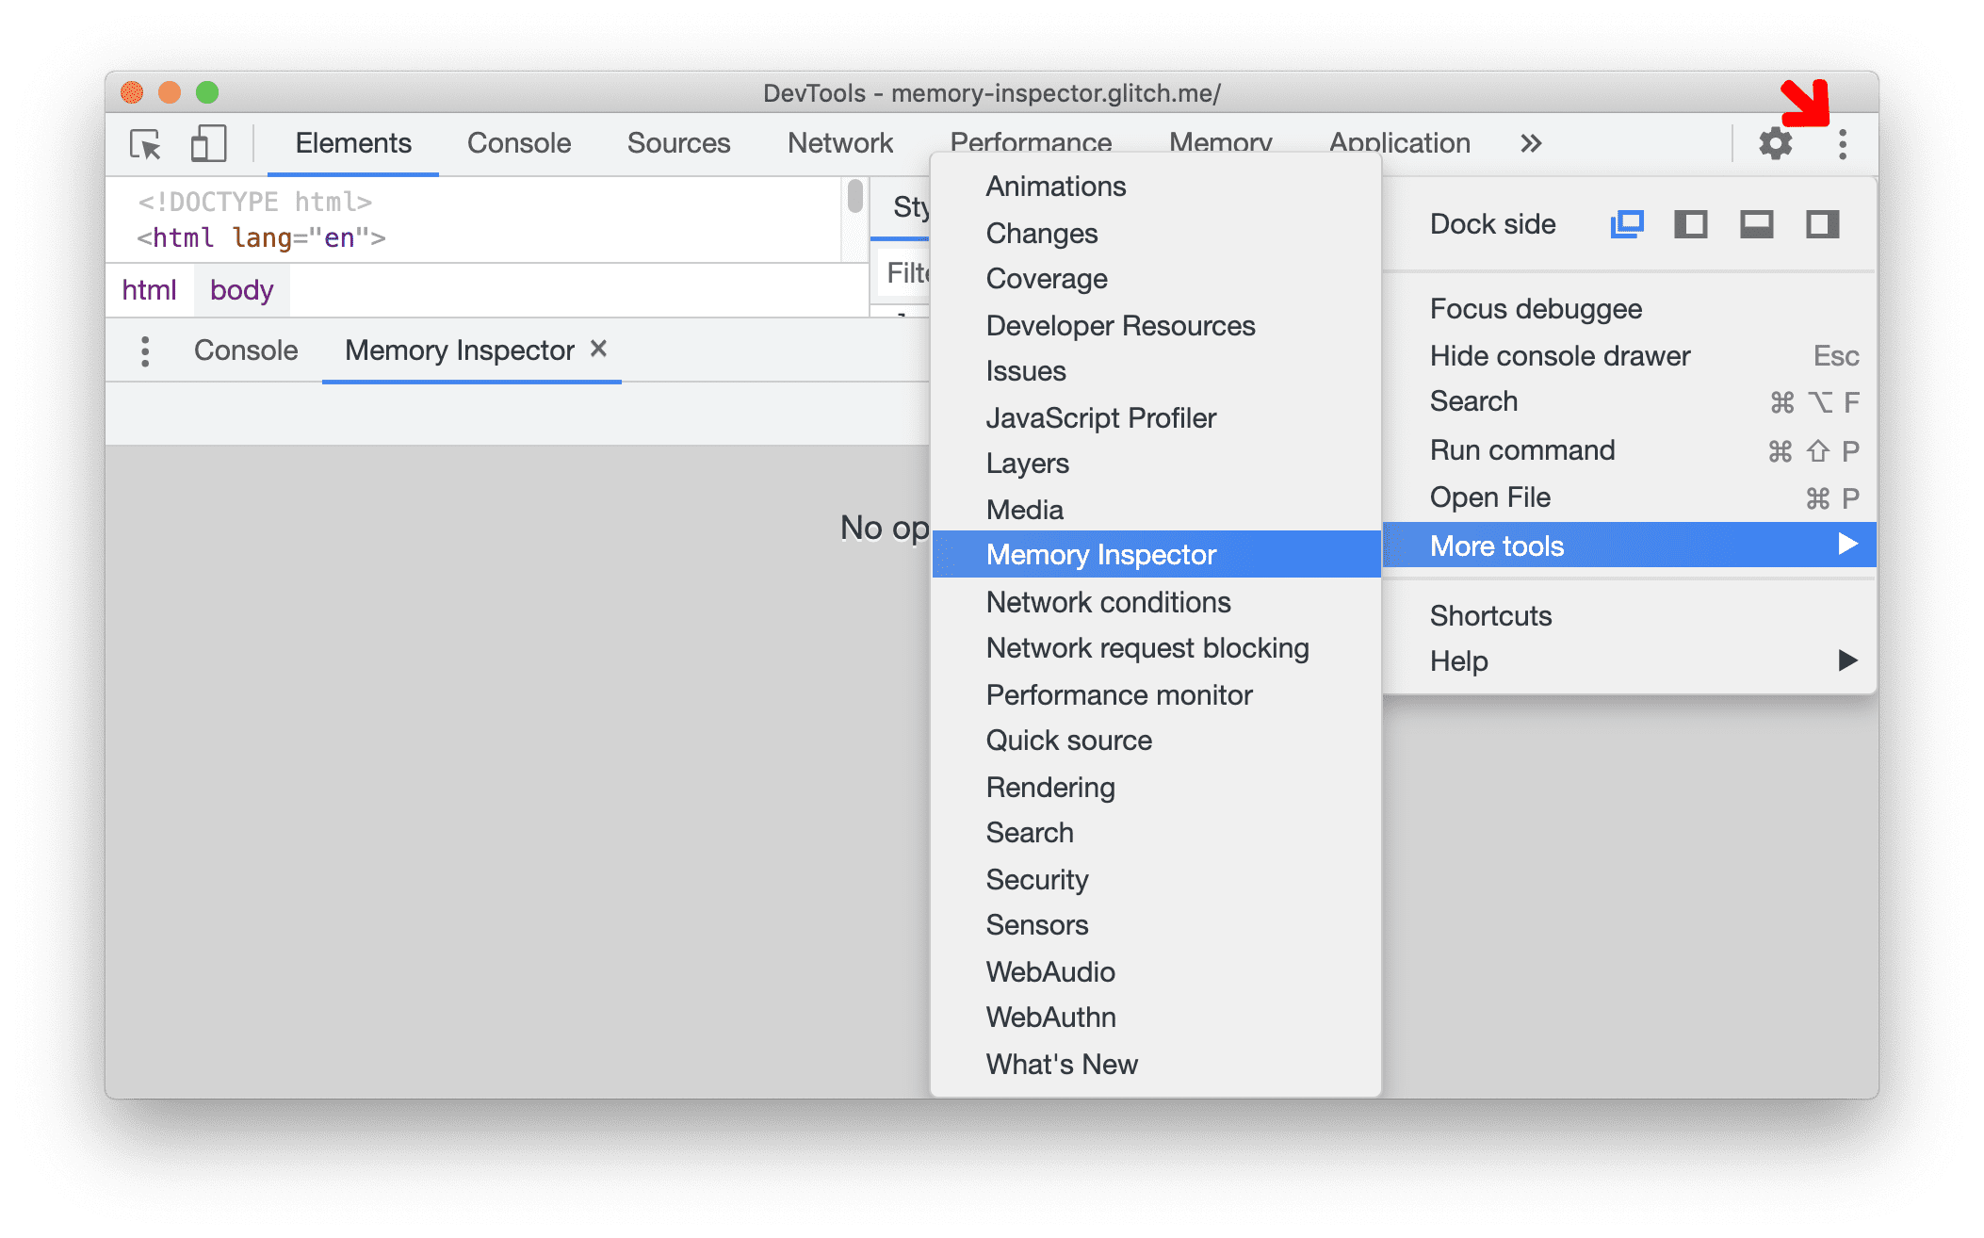The width and height of the screenshot is (1984, 1238).
Task: Expand the overflow panels chevron
Action: coord(1532,141)
